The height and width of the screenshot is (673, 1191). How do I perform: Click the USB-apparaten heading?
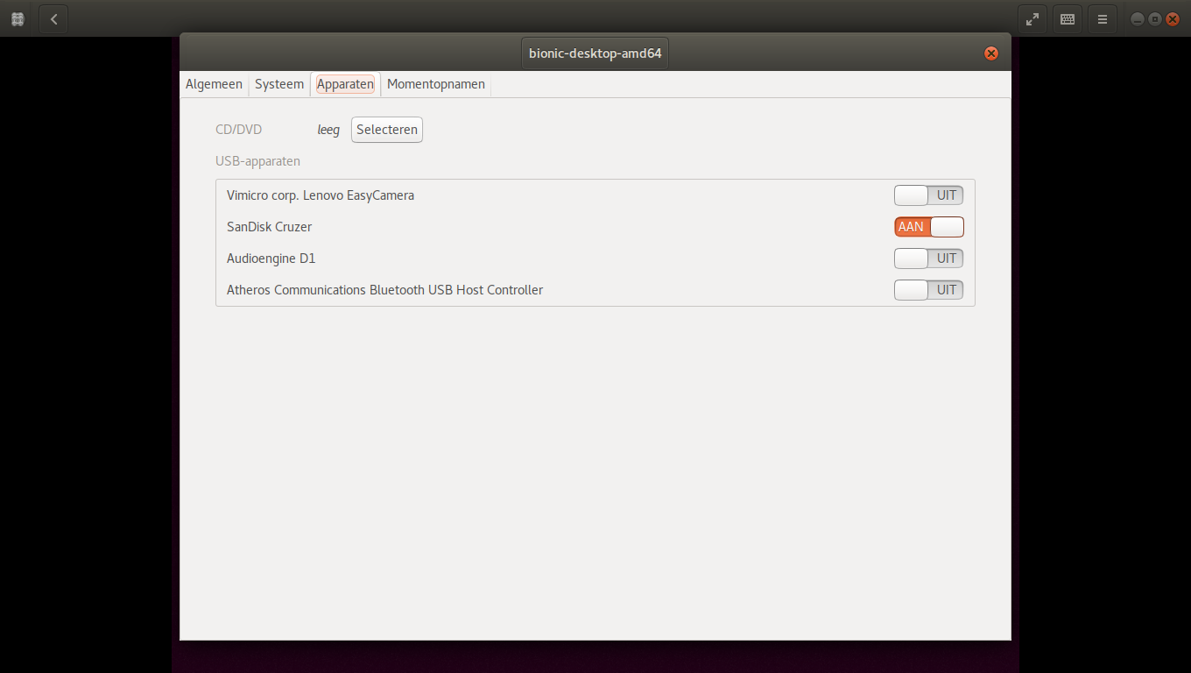coord(257,161)
